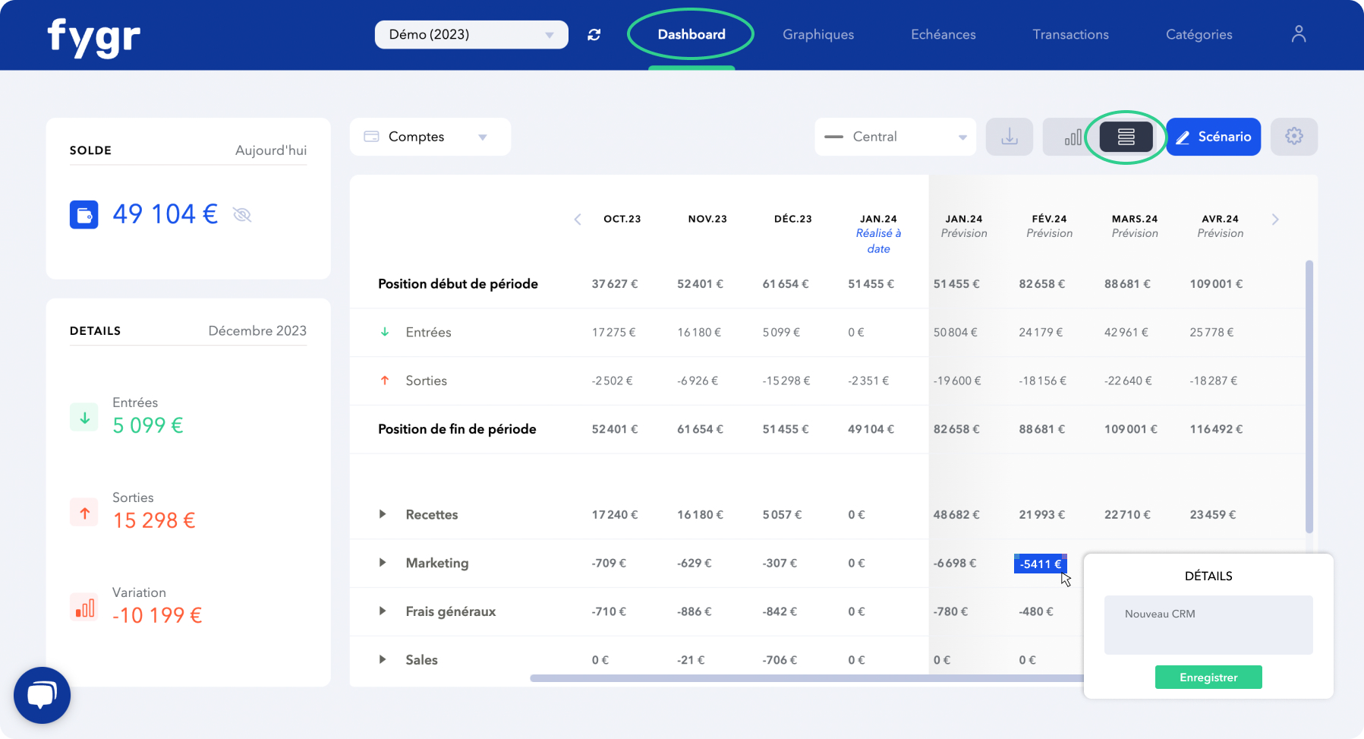
Task: Go to the Transactions menu
Action: pyautogui.click(x=1070, y=34)
